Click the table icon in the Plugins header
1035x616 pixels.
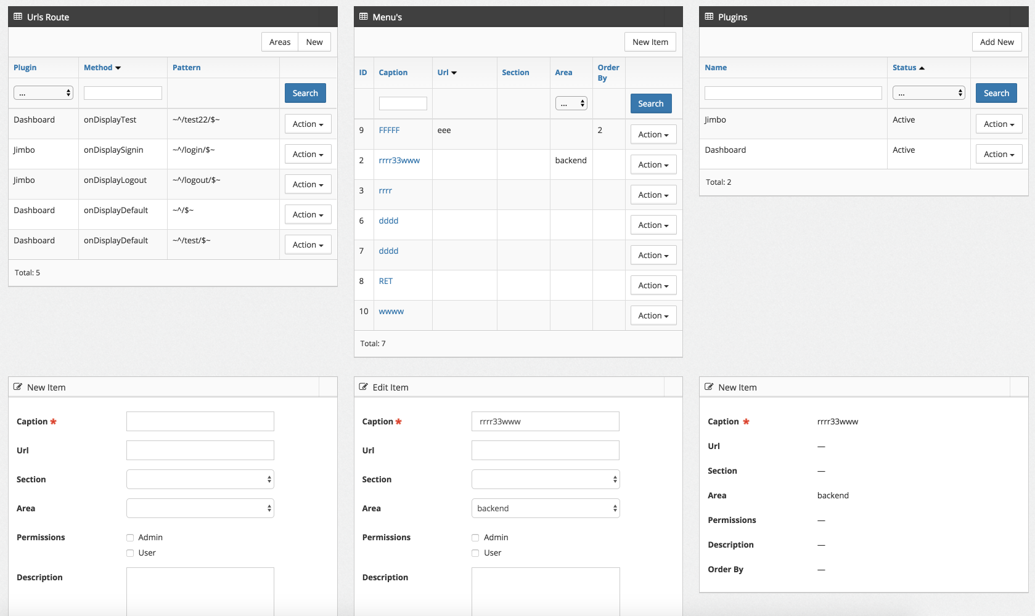point(708,17)
